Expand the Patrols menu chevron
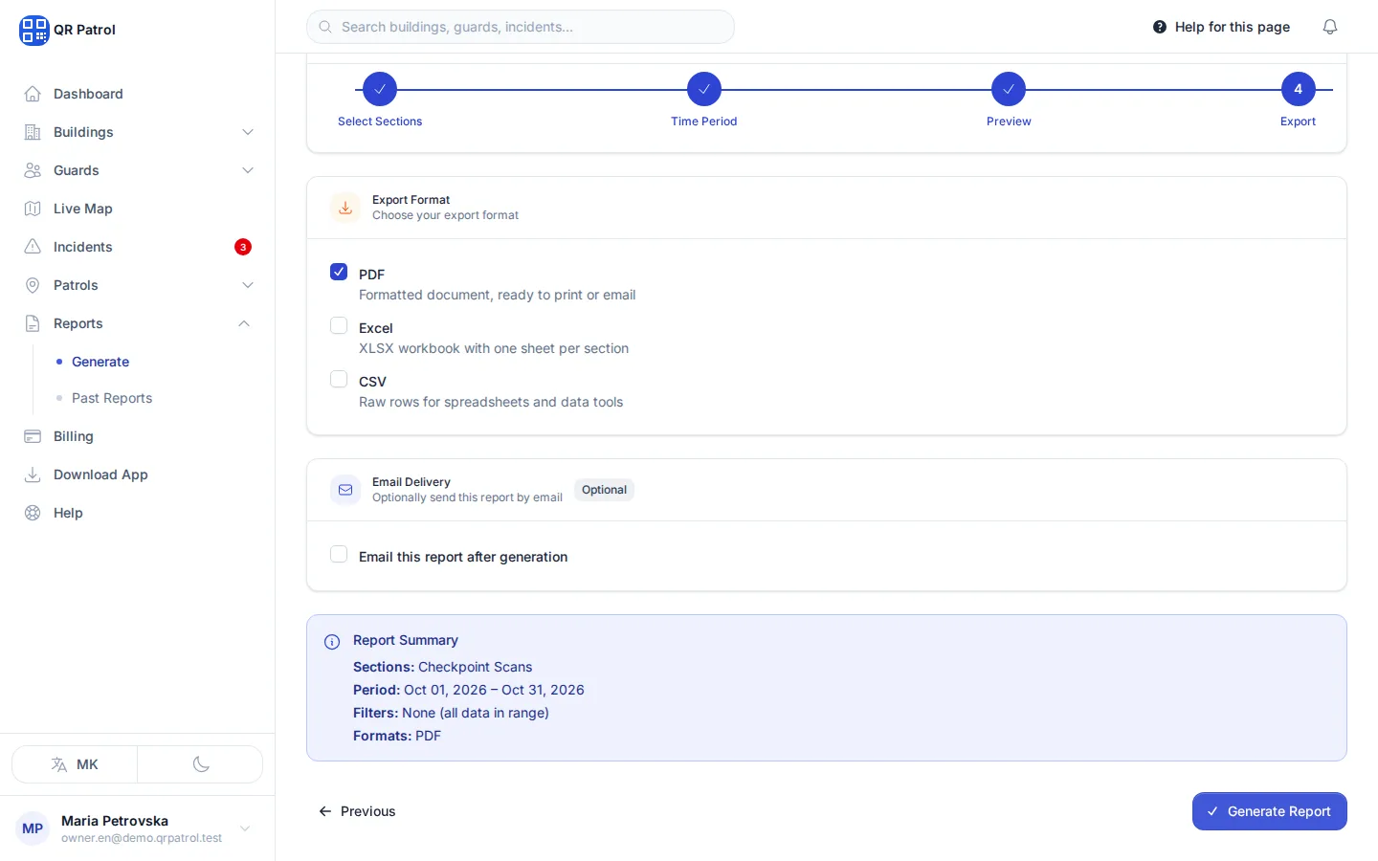Screen dimensions: 1378x861 tap(248, 285)
